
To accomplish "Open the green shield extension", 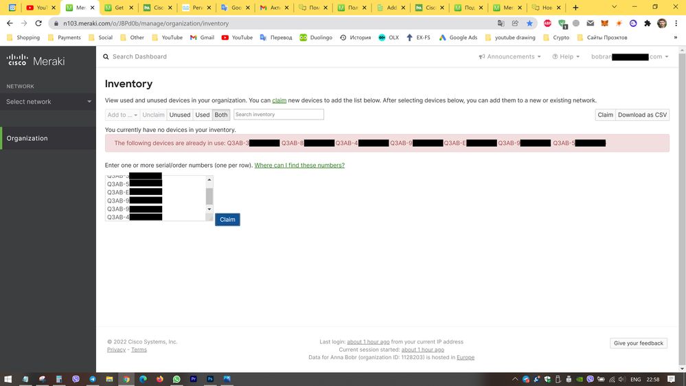I will pos(562,23).
